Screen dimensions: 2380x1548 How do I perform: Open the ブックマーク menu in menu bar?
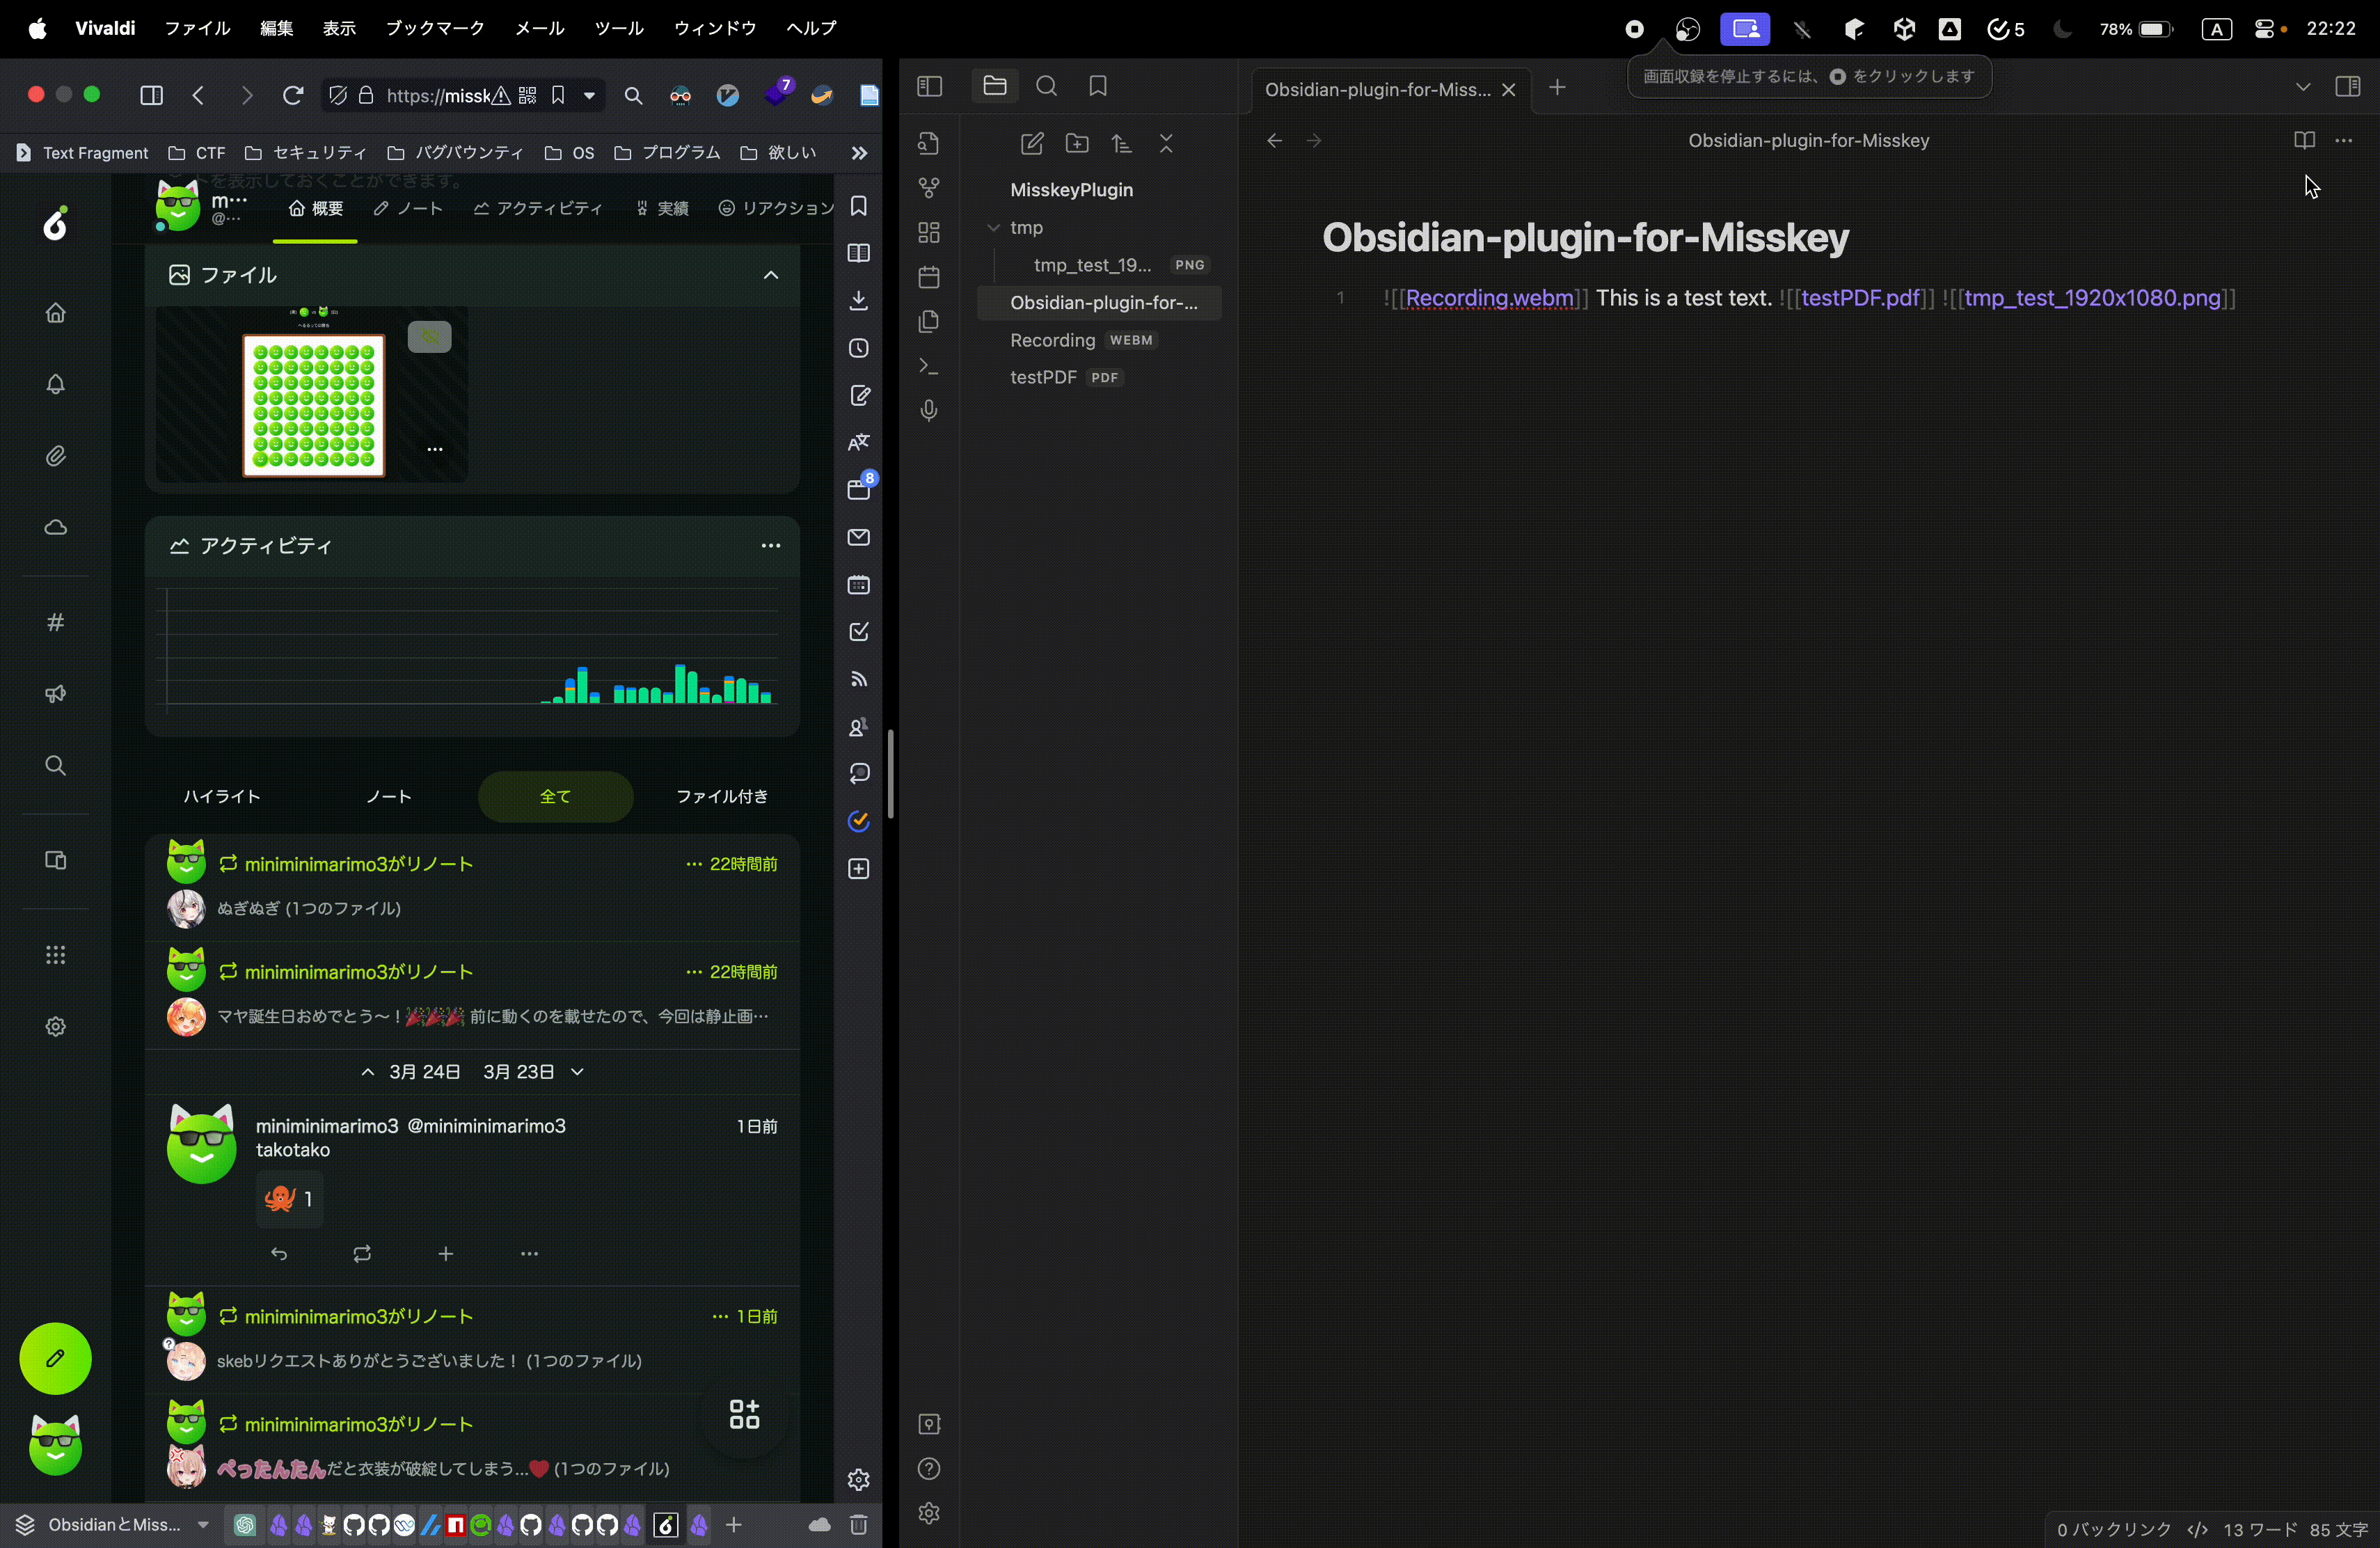click(x=435, y=28)
